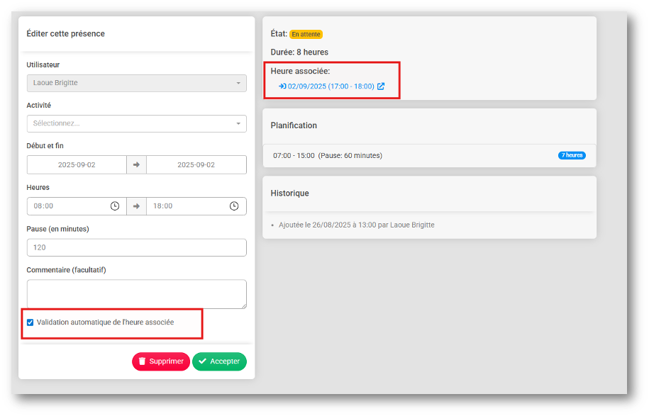Focus the Pause (en minutes) input

136,247
